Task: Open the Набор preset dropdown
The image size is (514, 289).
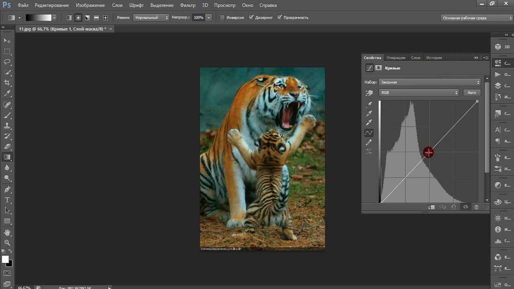Action: click(429, 82)
